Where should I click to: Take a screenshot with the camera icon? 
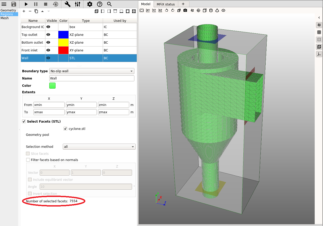coord(185,10)
